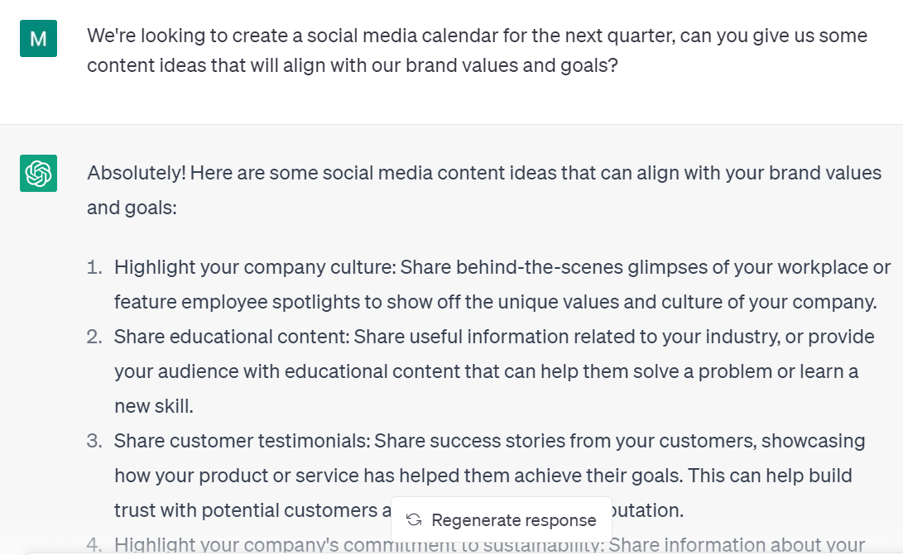
Task: Click the 'and goals:' text line
Action: (x=132, y=208)
